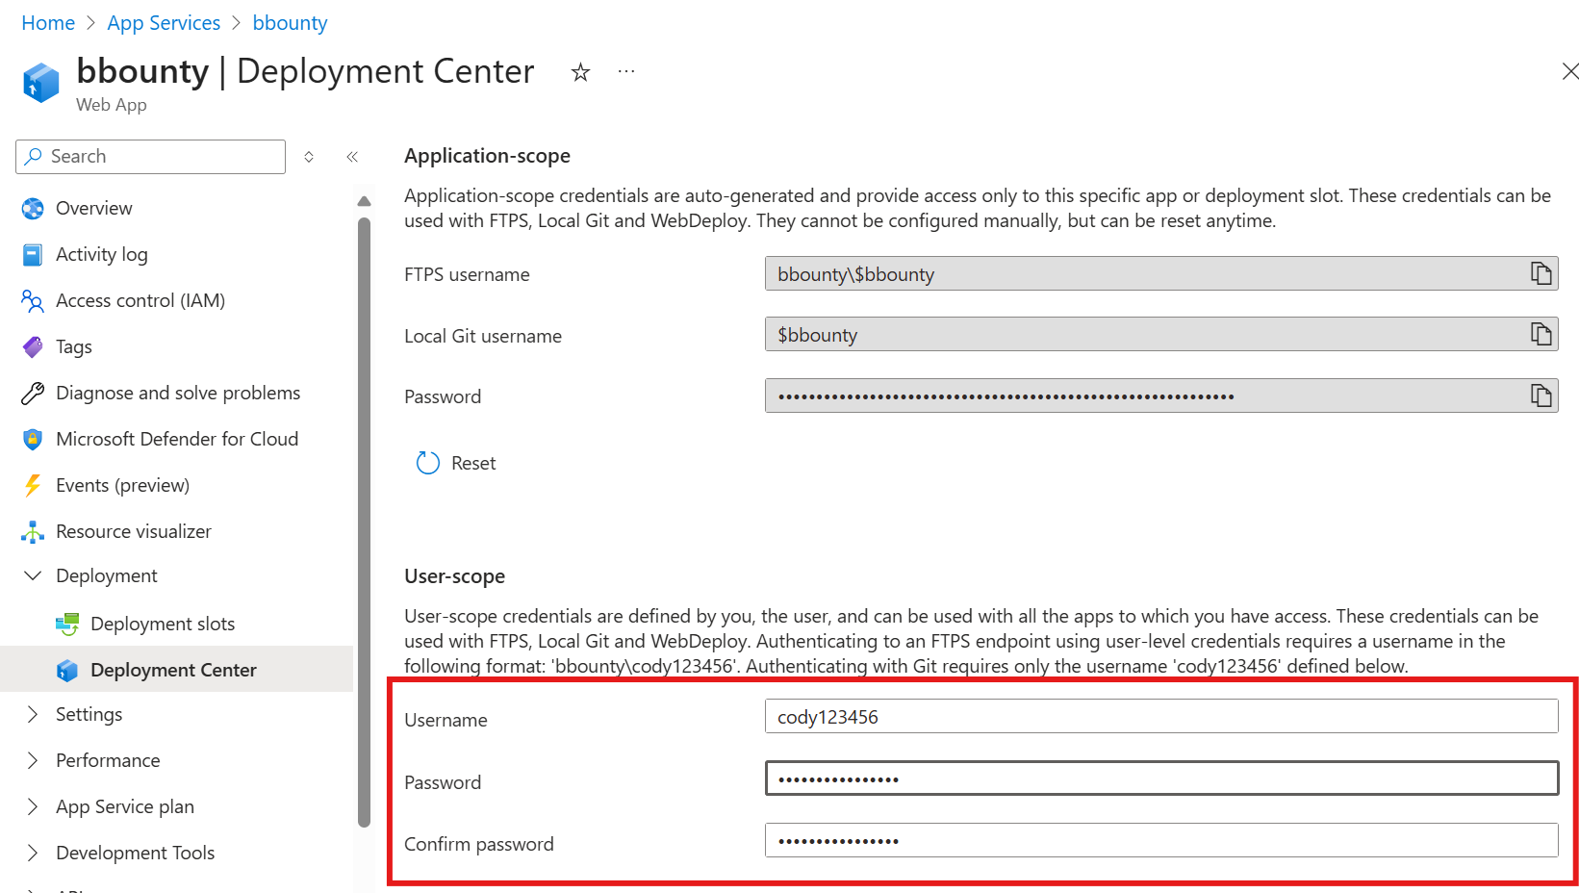Screen dimensions: 1579x893
Task: Expand the App Service plan section
Action: click(33, 806)
